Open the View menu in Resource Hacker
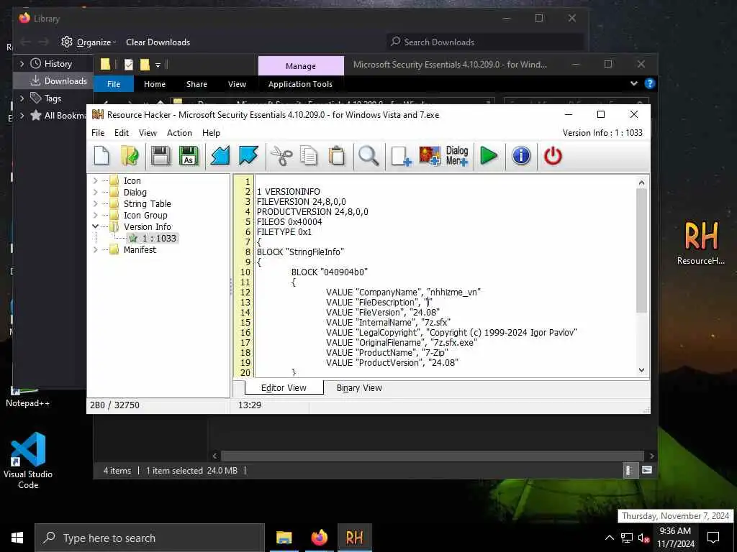Image resolution: width=737 pixels, height=552 pixels. (x=148, y=133)
